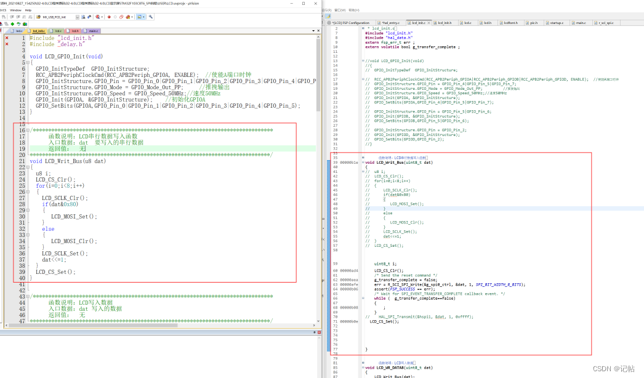Click the scroll-right arrow of uVision editor

pos(314,326)
